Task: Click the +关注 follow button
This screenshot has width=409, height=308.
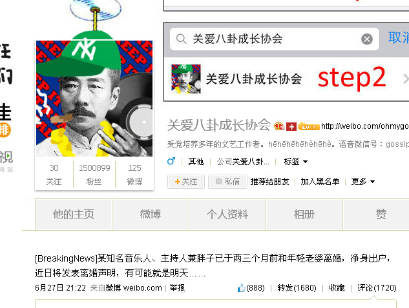Action: point(186,182)
